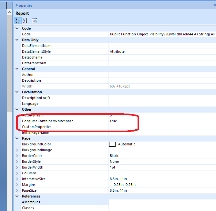Open Property Pages icon in toolbar
216x211 pixels.
point(35,21)
